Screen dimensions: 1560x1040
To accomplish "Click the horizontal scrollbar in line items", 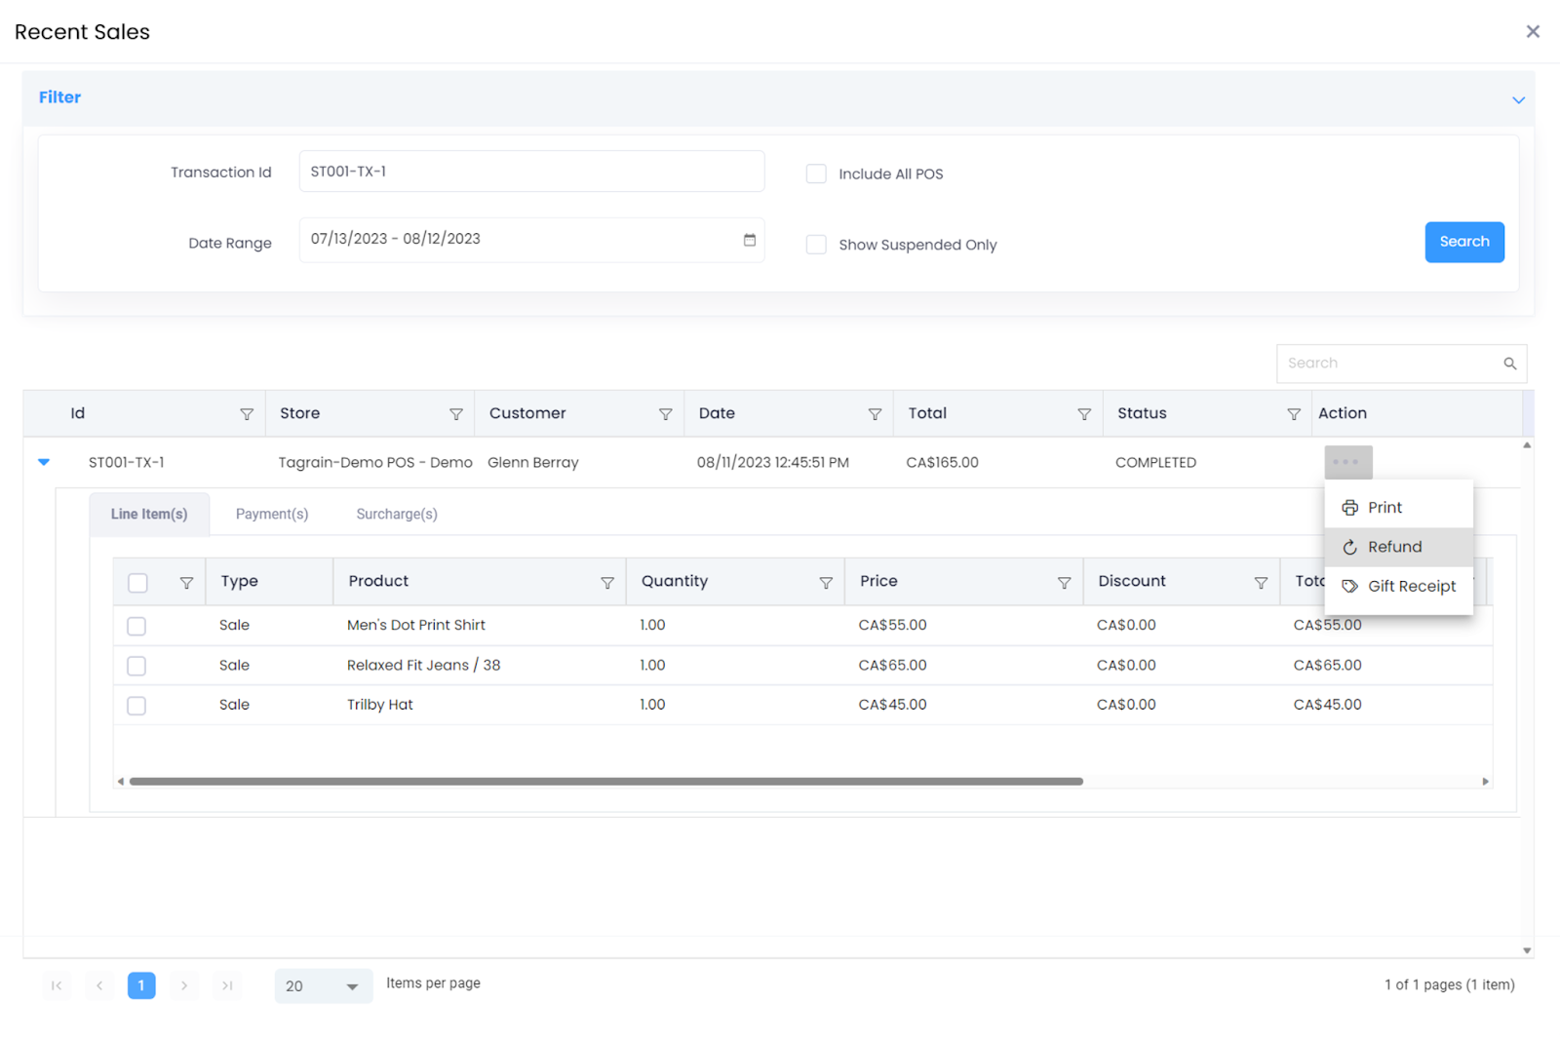I will point(605,782).
